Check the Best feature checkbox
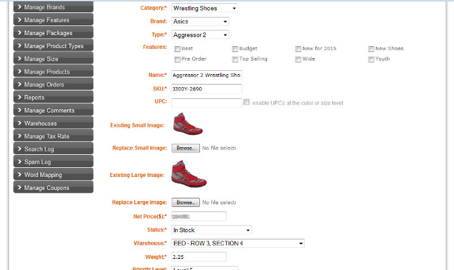The image size is (454, 270). [x=178, y=49]
